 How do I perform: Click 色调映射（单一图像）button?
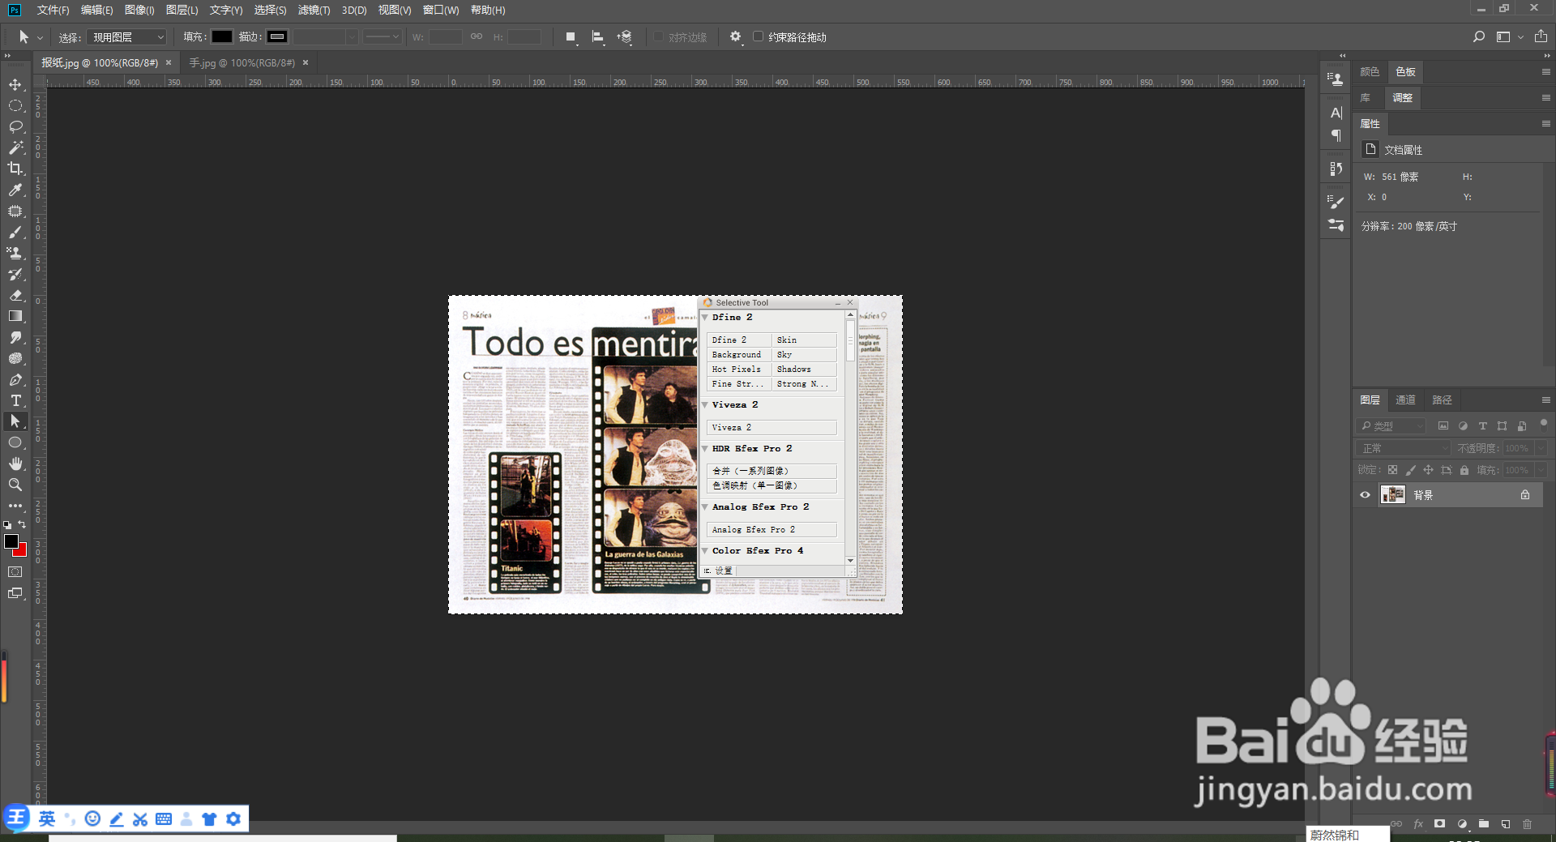[772, 485]
